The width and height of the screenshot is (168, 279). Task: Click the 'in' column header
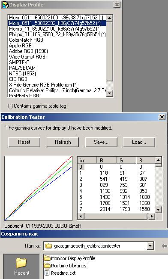pyautogui.click(x=87, y=161)
